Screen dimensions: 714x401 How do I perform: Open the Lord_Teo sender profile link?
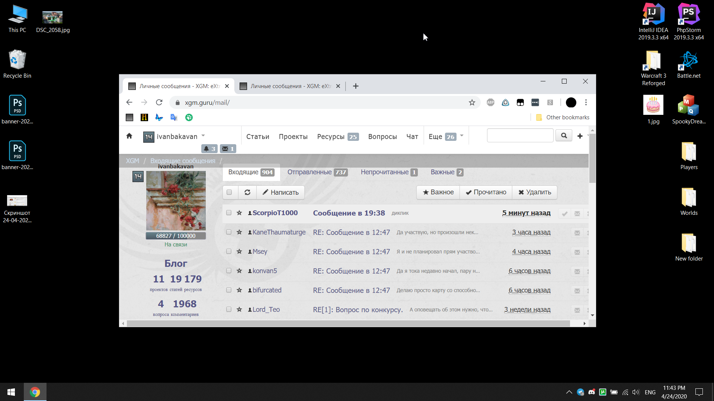(266, 310)
